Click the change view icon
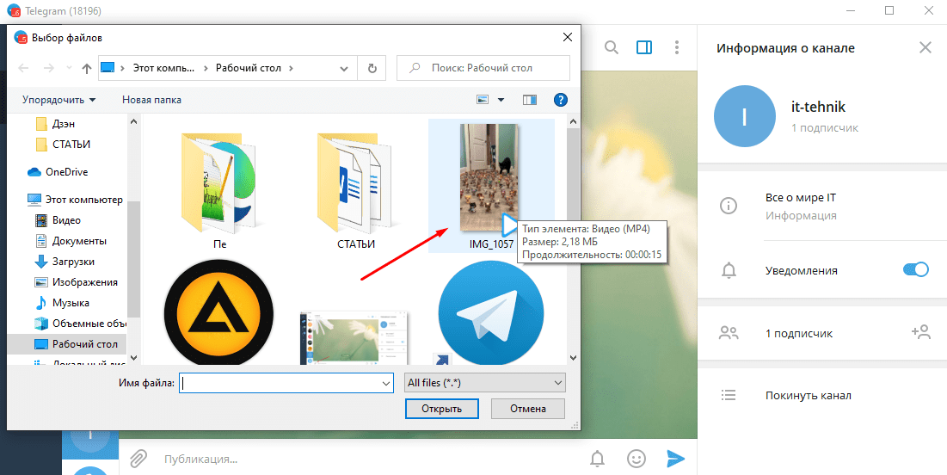947x475 pixels. [x=483, y=100]
